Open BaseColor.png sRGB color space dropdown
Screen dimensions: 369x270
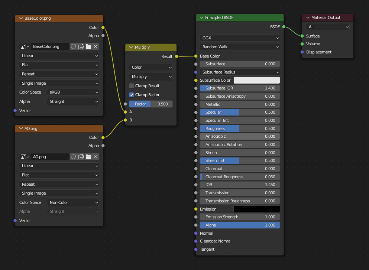(73, 92)
